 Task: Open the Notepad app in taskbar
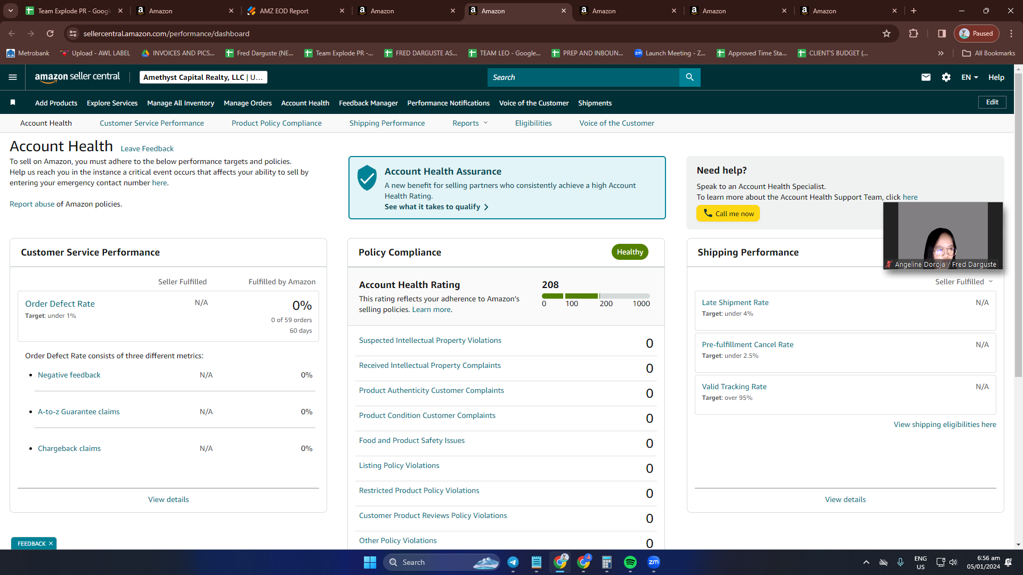click(536, 562)
